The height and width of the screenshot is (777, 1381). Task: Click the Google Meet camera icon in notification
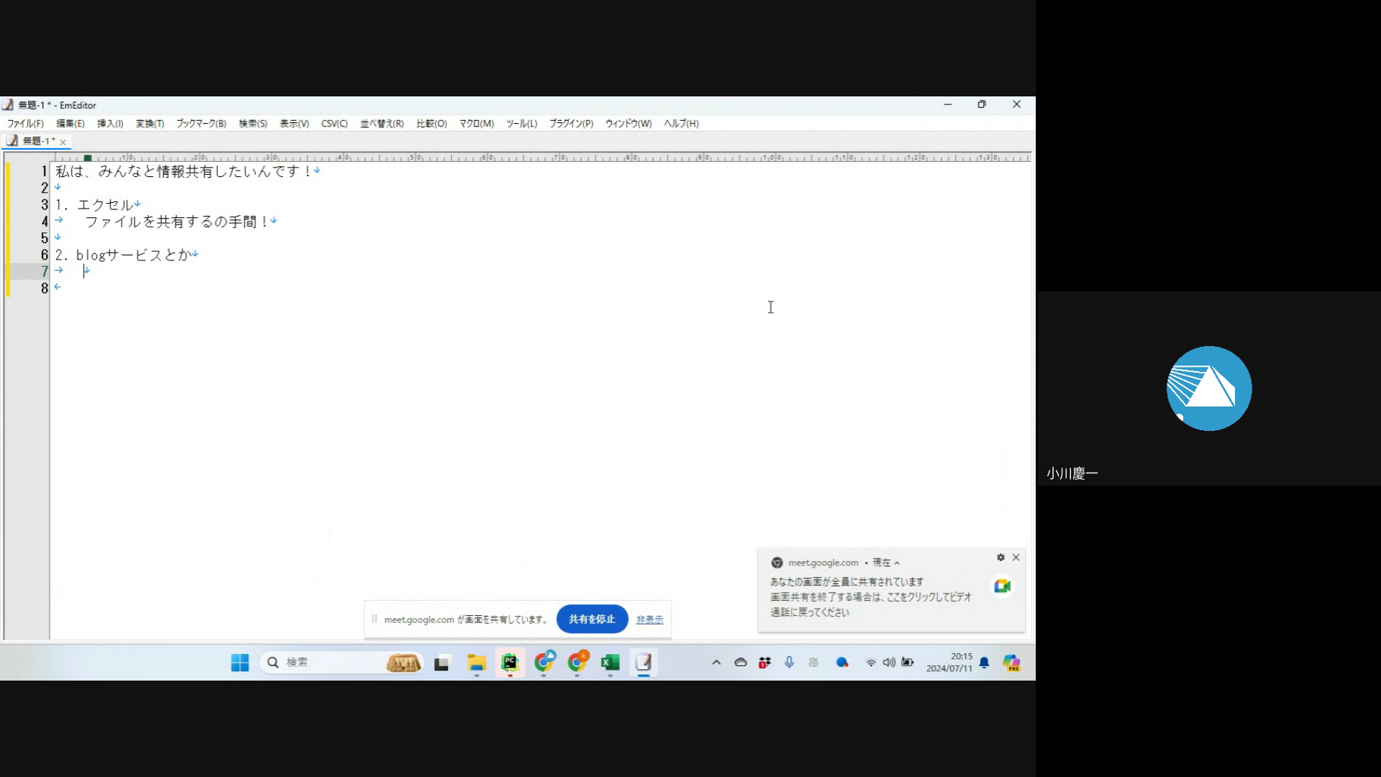[1002, 586]
